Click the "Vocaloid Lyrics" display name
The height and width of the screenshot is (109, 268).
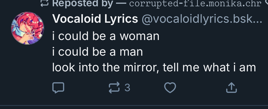point(95,19)
